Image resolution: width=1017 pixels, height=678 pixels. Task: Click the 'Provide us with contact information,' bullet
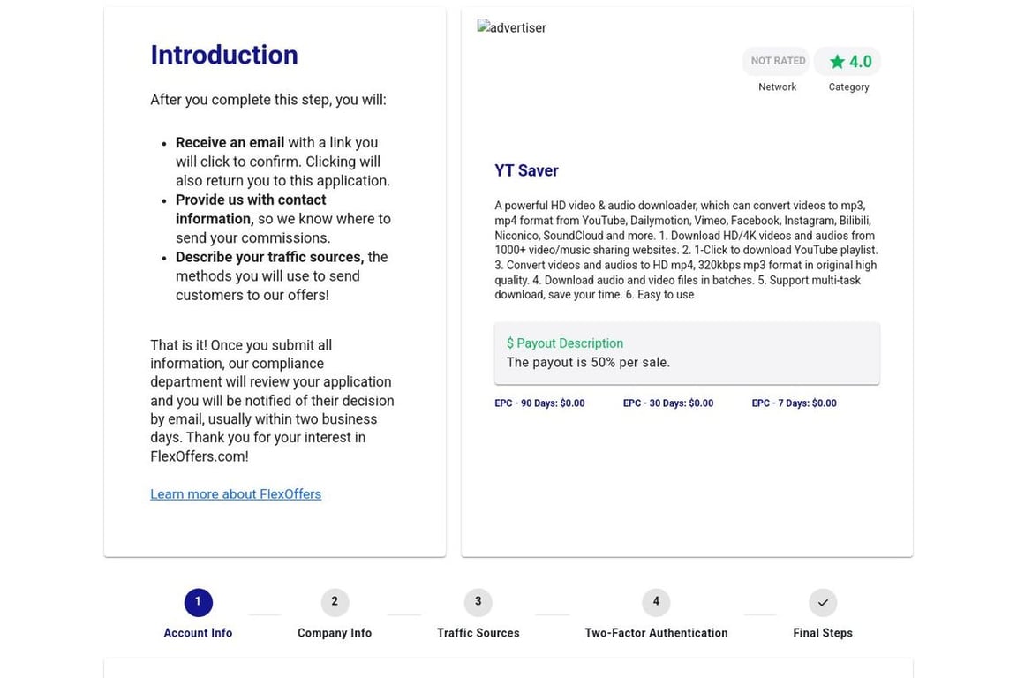pyautogui.click(x=251, y=209)
